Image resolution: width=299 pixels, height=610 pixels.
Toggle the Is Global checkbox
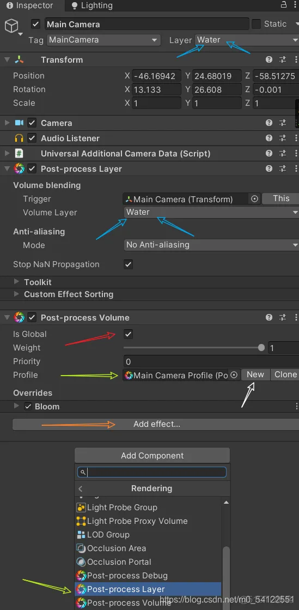[129, 334]
